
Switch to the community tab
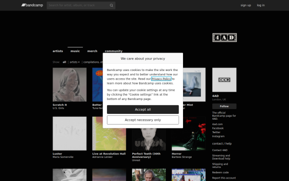114,51
